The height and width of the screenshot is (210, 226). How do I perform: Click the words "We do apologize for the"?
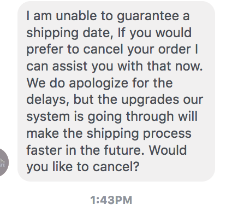(99, 83)
